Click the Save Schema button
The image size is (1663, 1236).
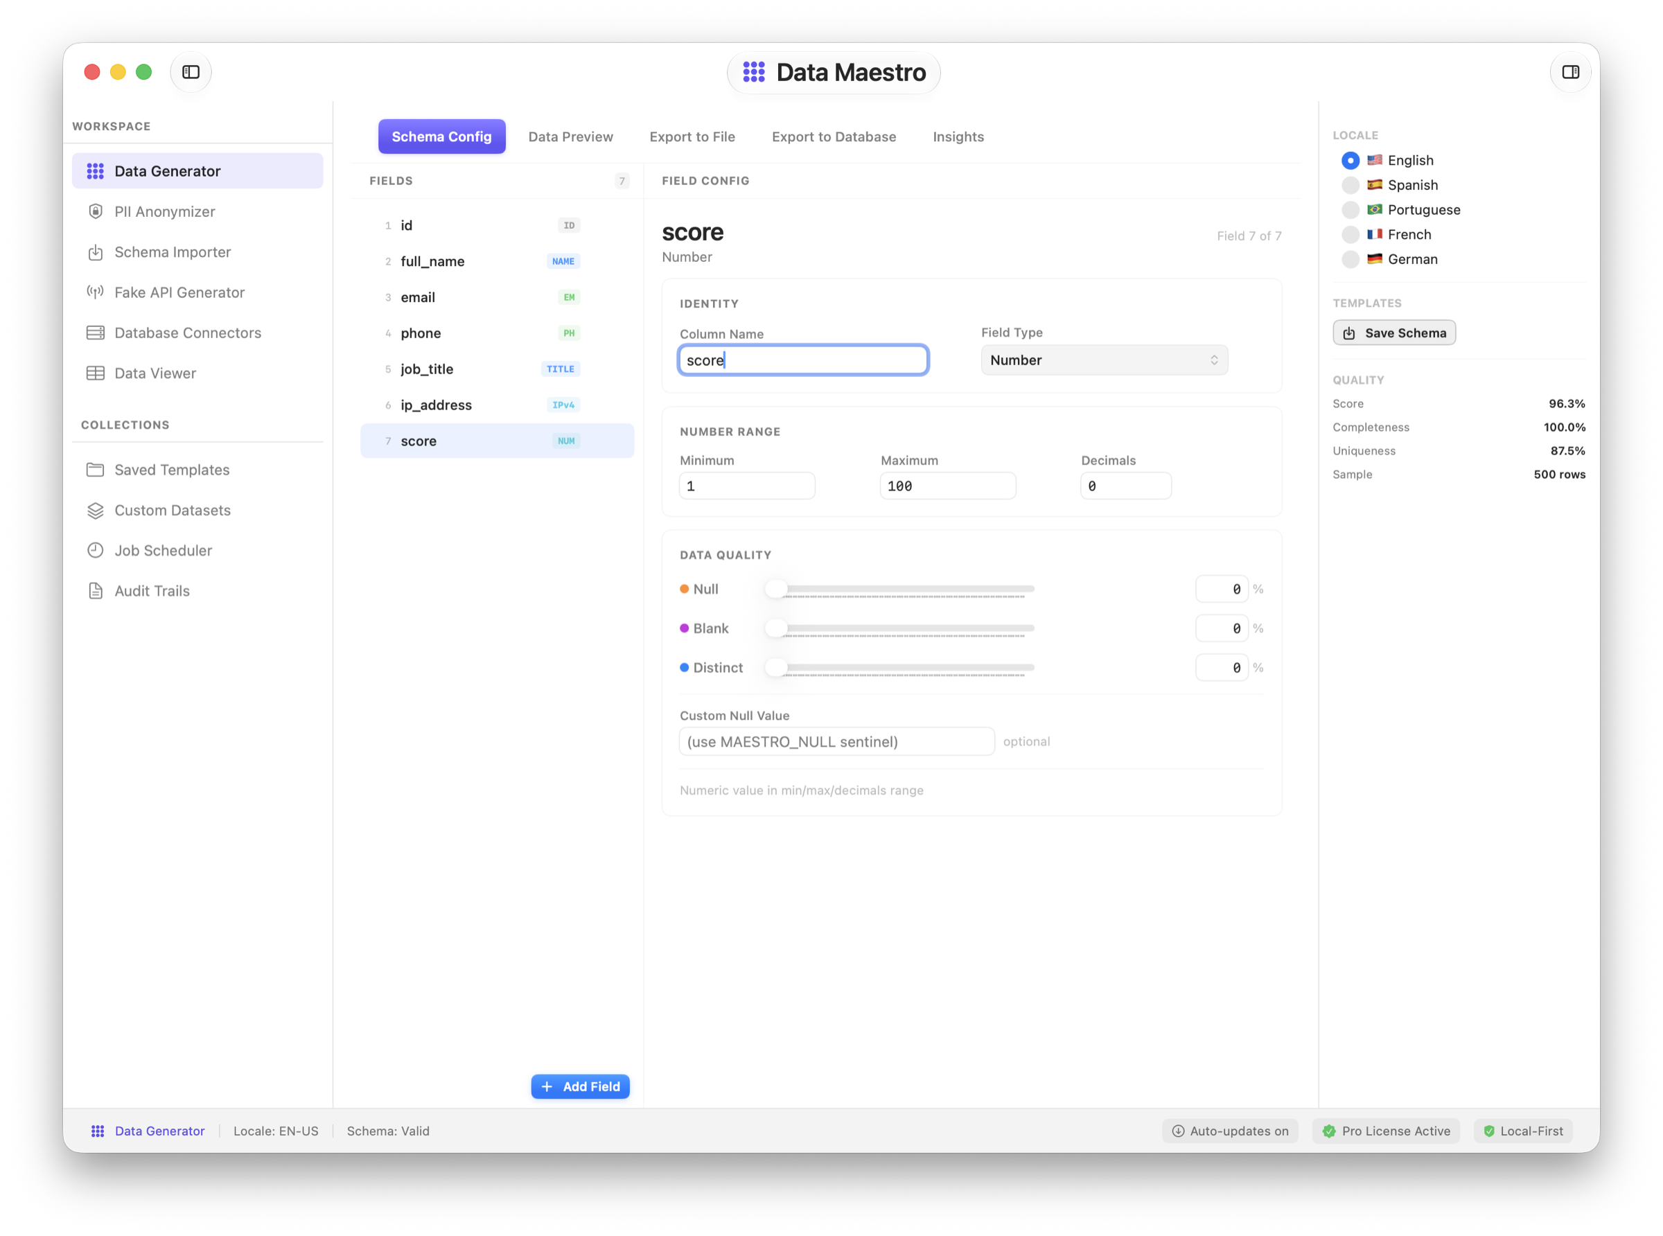click(1393, 333)
